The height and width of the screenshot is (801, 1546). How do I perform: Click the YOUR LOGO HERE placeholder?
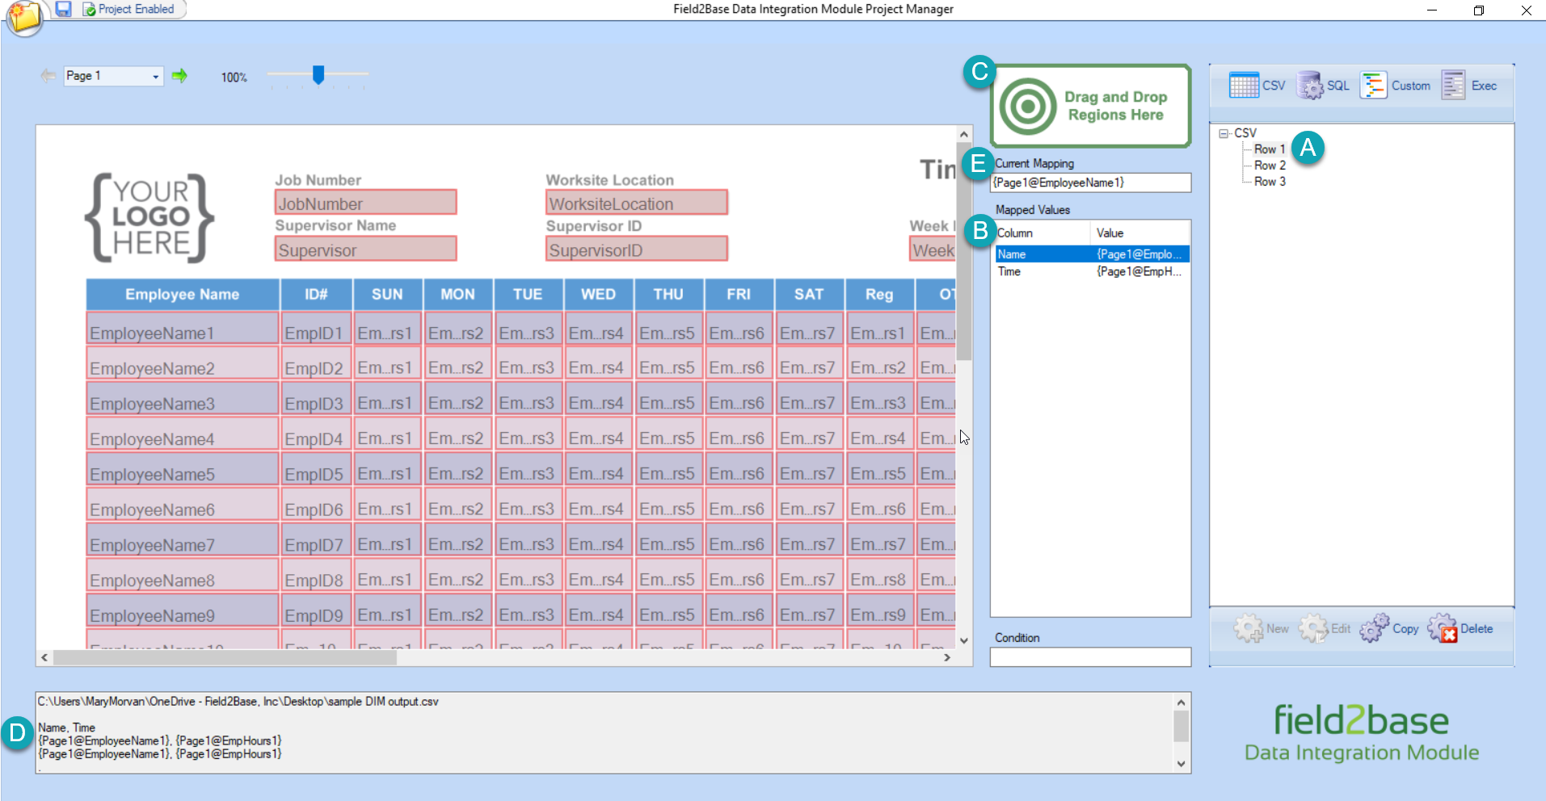coord(150,217)
